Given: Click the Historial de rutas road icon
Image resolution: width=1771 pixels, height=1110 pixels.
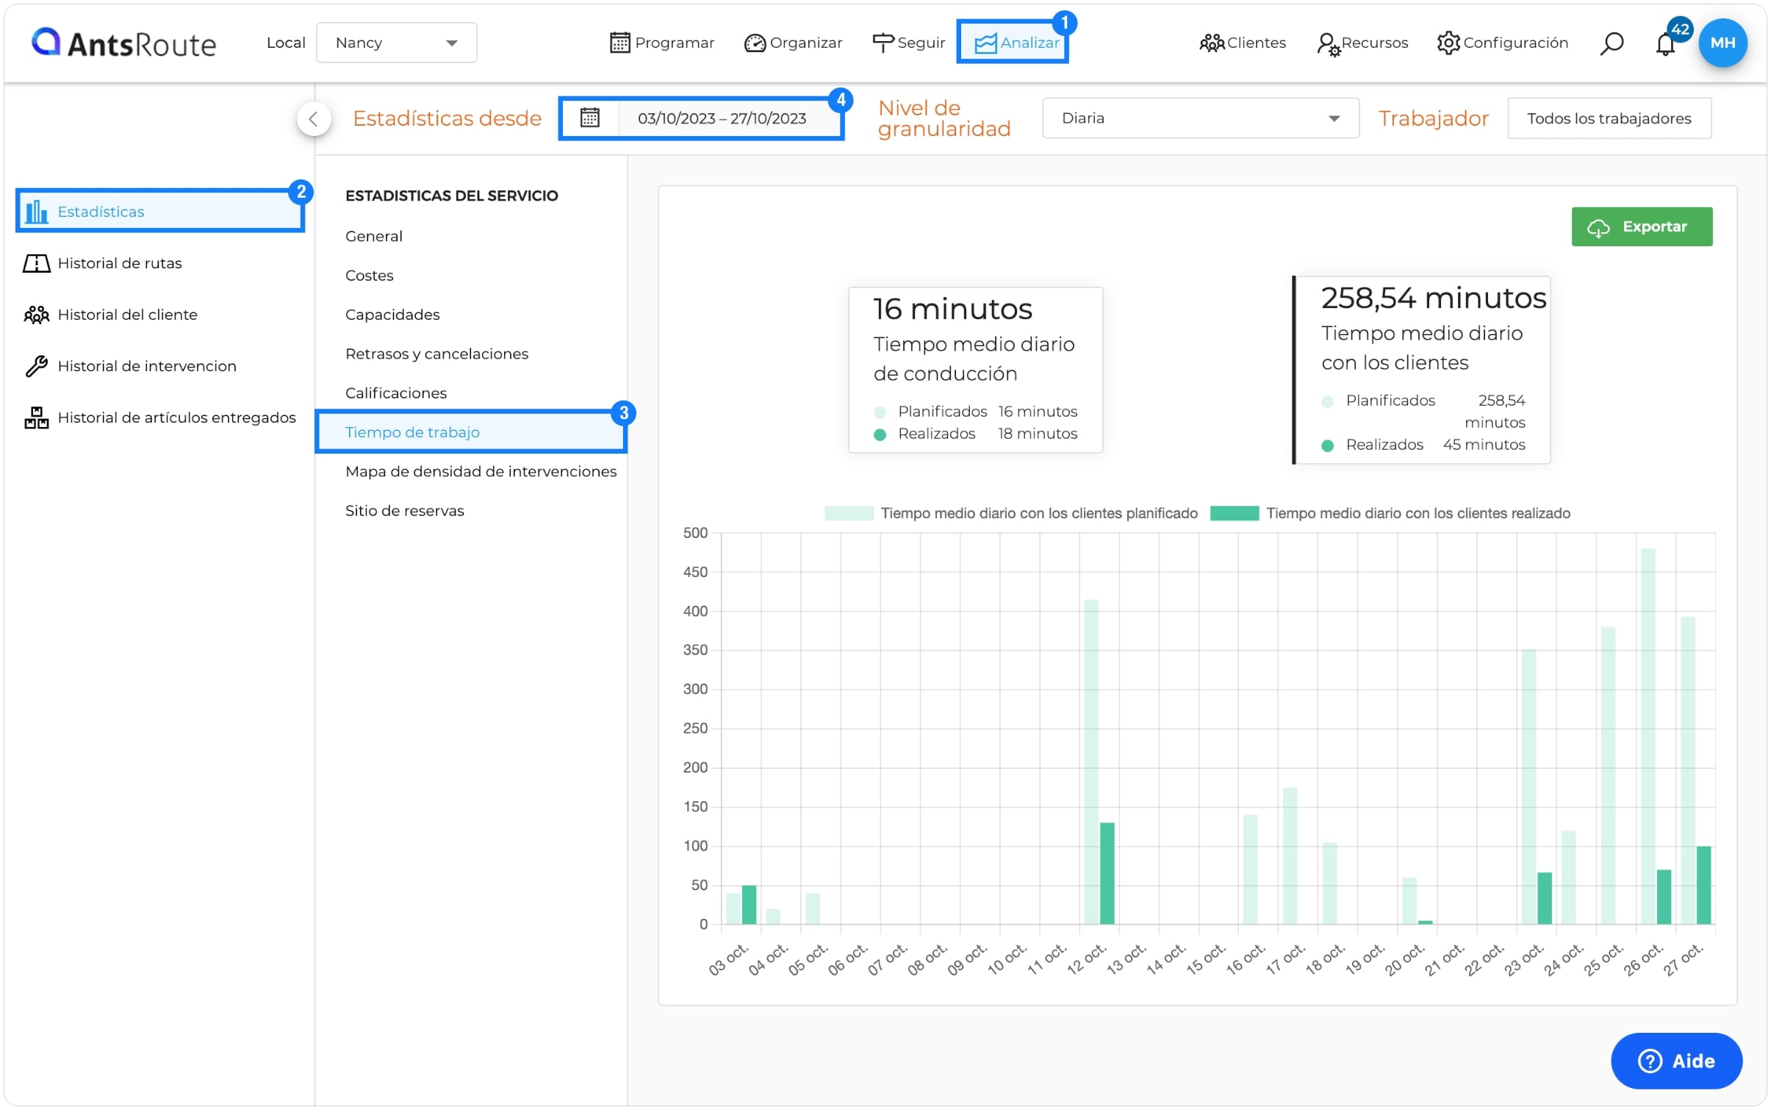Looking at the screenshot, I should point(36,263).
